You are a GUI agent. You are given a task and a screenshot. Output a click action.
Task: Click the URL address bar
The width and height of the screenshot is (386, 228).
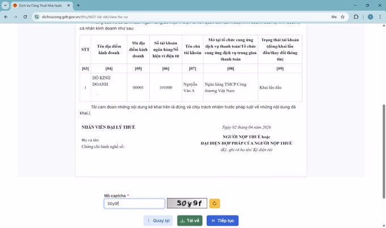170,17
